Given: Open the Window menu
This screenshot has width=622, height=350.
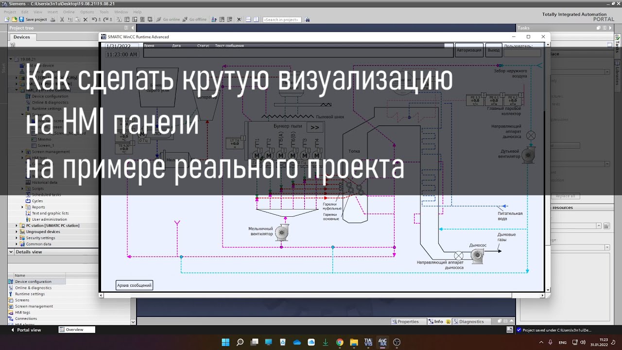Looking at the screenshot, I should coord(121,12).
